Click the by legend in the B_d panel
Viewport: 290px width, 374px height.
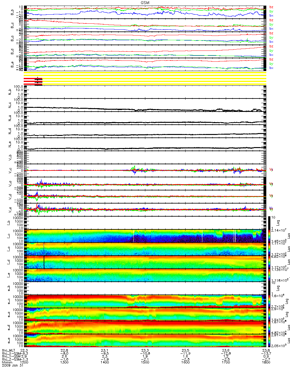click(271, 50)
